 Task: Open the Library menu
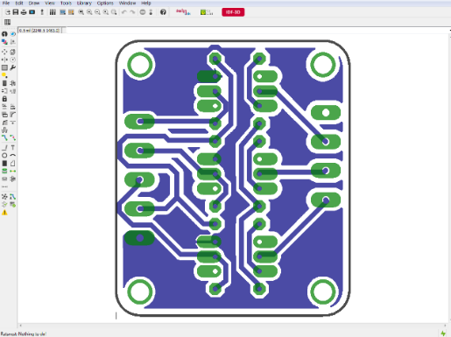(84, 3)
